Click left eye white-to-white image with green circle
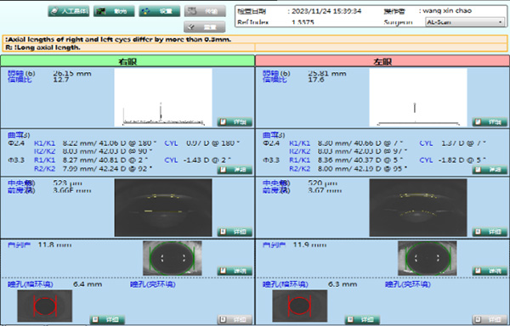Viewport: 510px width, 326px height. [x=428, y=258]
